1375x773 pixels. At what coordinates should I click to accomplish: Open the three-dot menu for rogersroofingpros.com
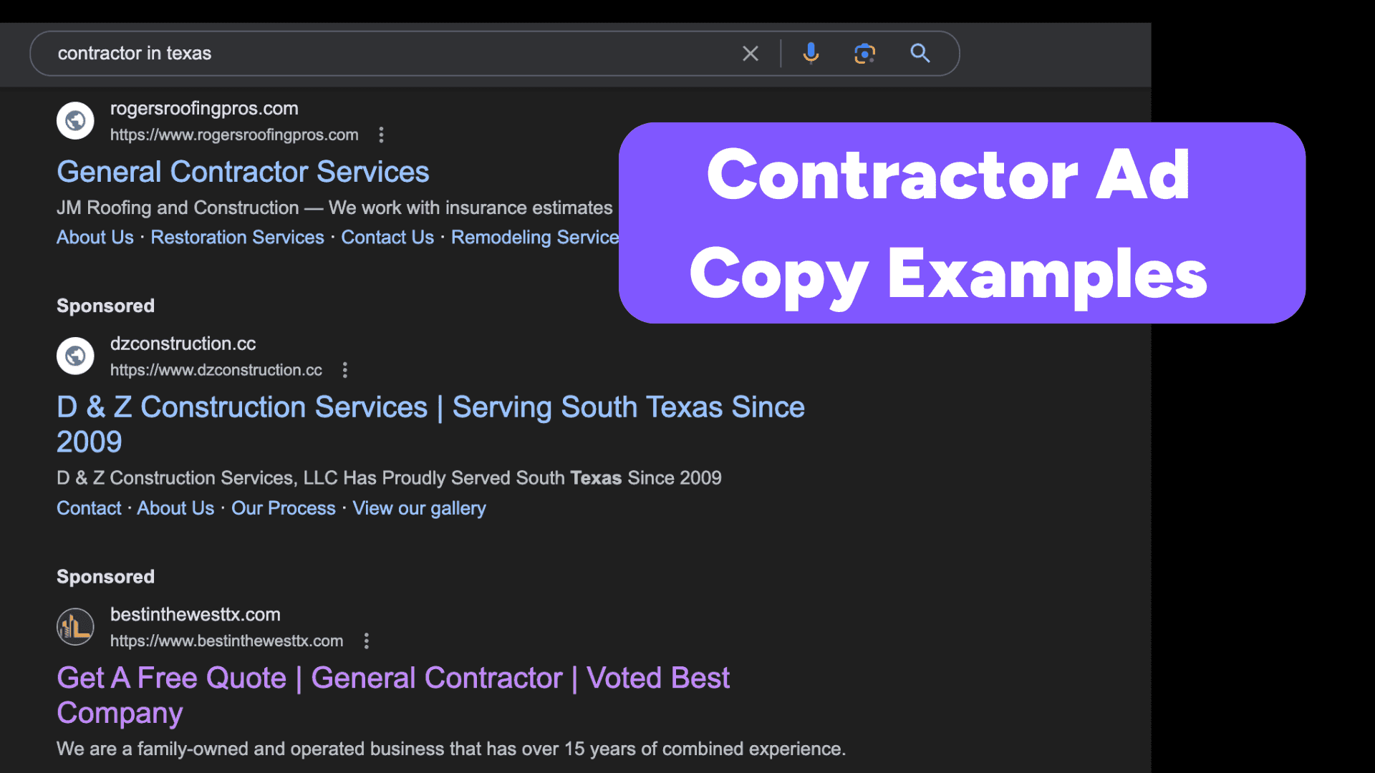[381, 135]
